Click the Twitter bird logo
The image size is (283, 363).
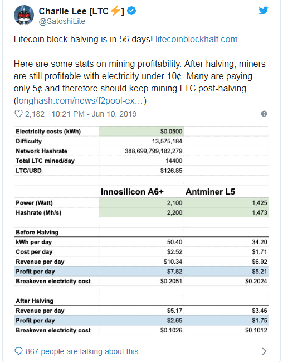(x=264, y=11)
